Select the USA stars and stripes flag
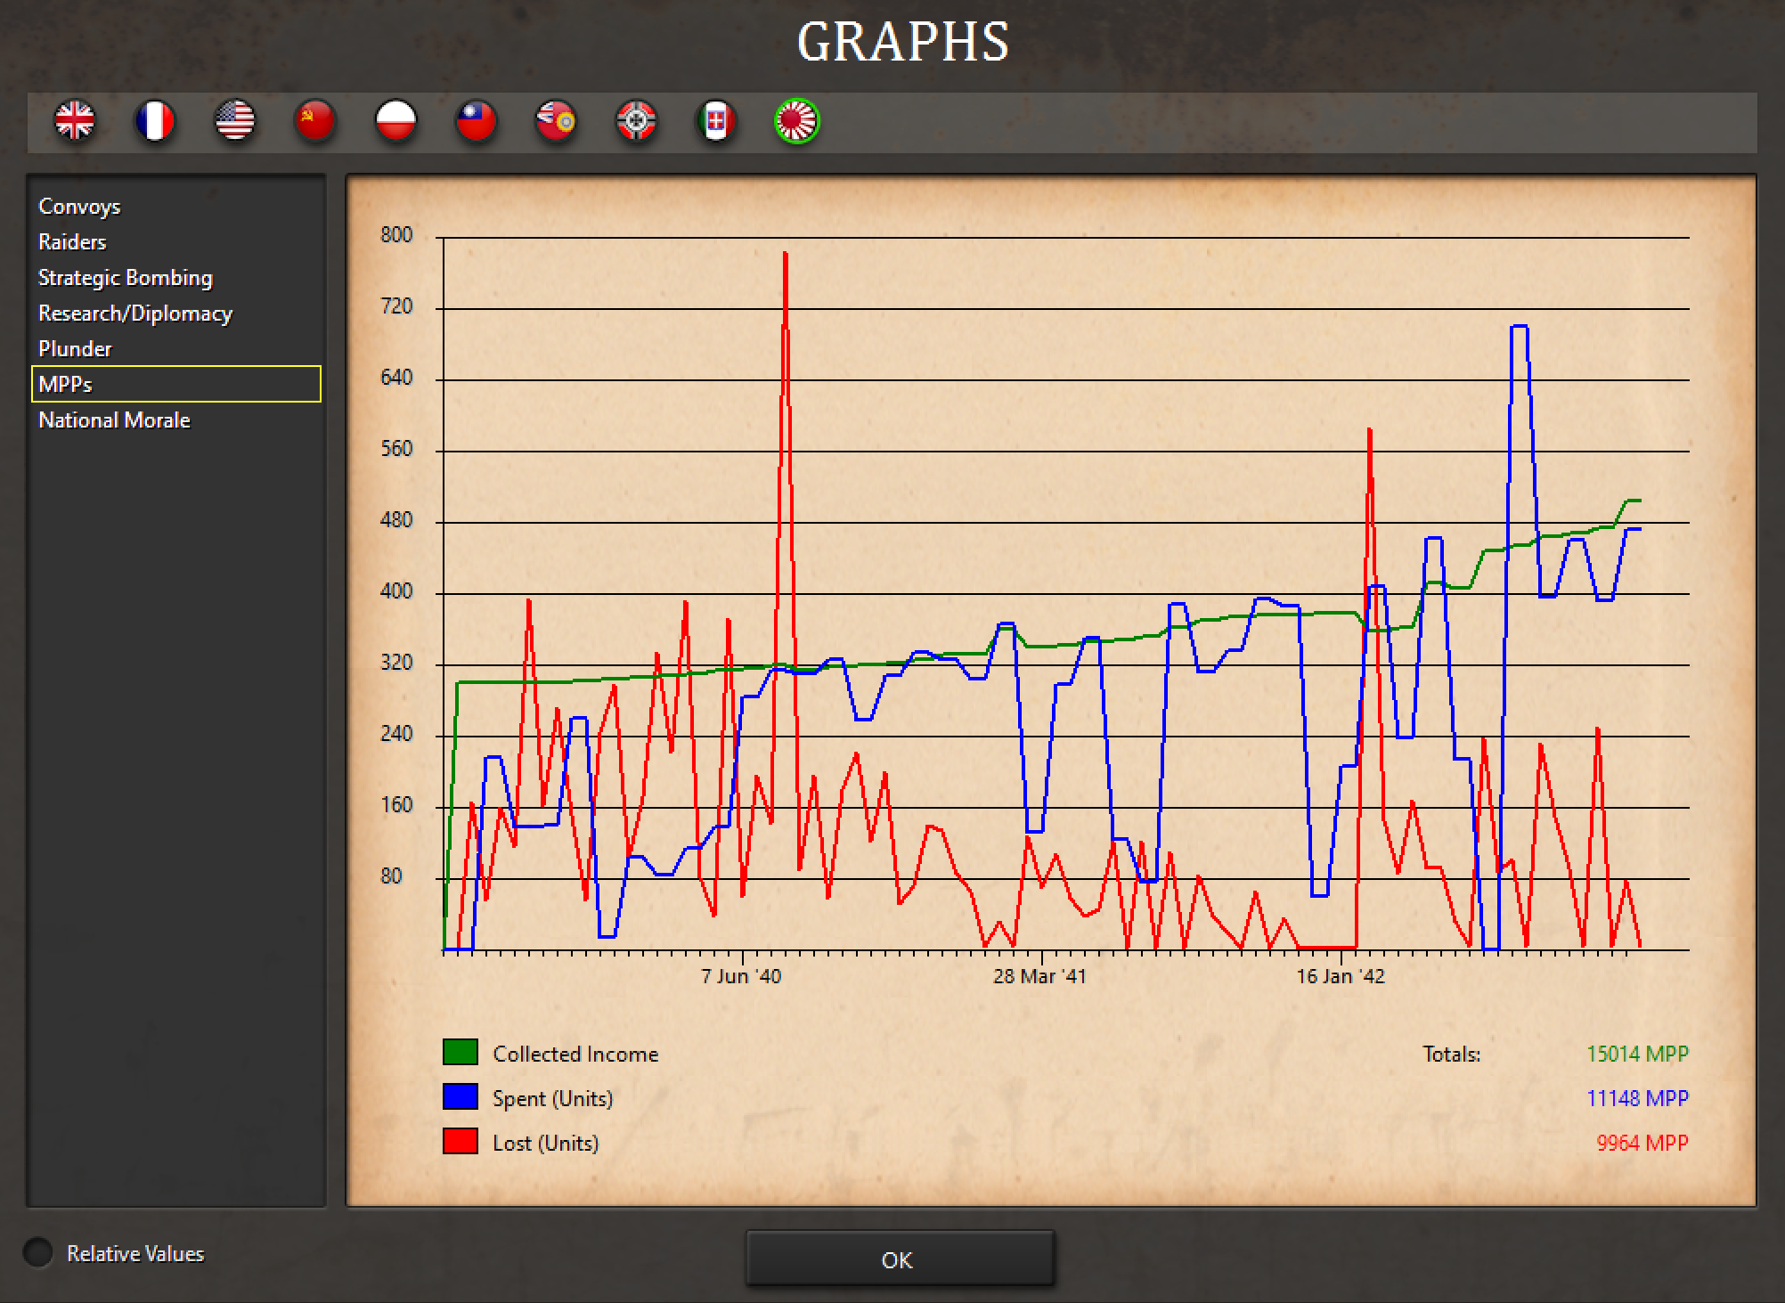The width and height of the screenshot is (1785, 1303). click(235, 120)
